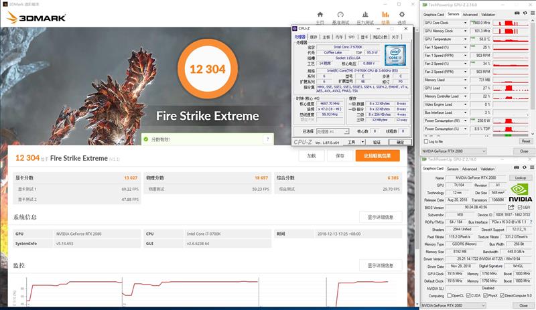This screenshot has height=310, width=536.
Task: Open the dropdown arrow beside CPU-Z 工具 button
Action: coord(362,142)
